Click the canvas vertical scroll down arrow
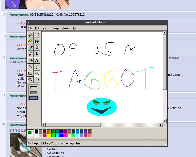This screenshot has height=157, width=196. pos(165,121)
